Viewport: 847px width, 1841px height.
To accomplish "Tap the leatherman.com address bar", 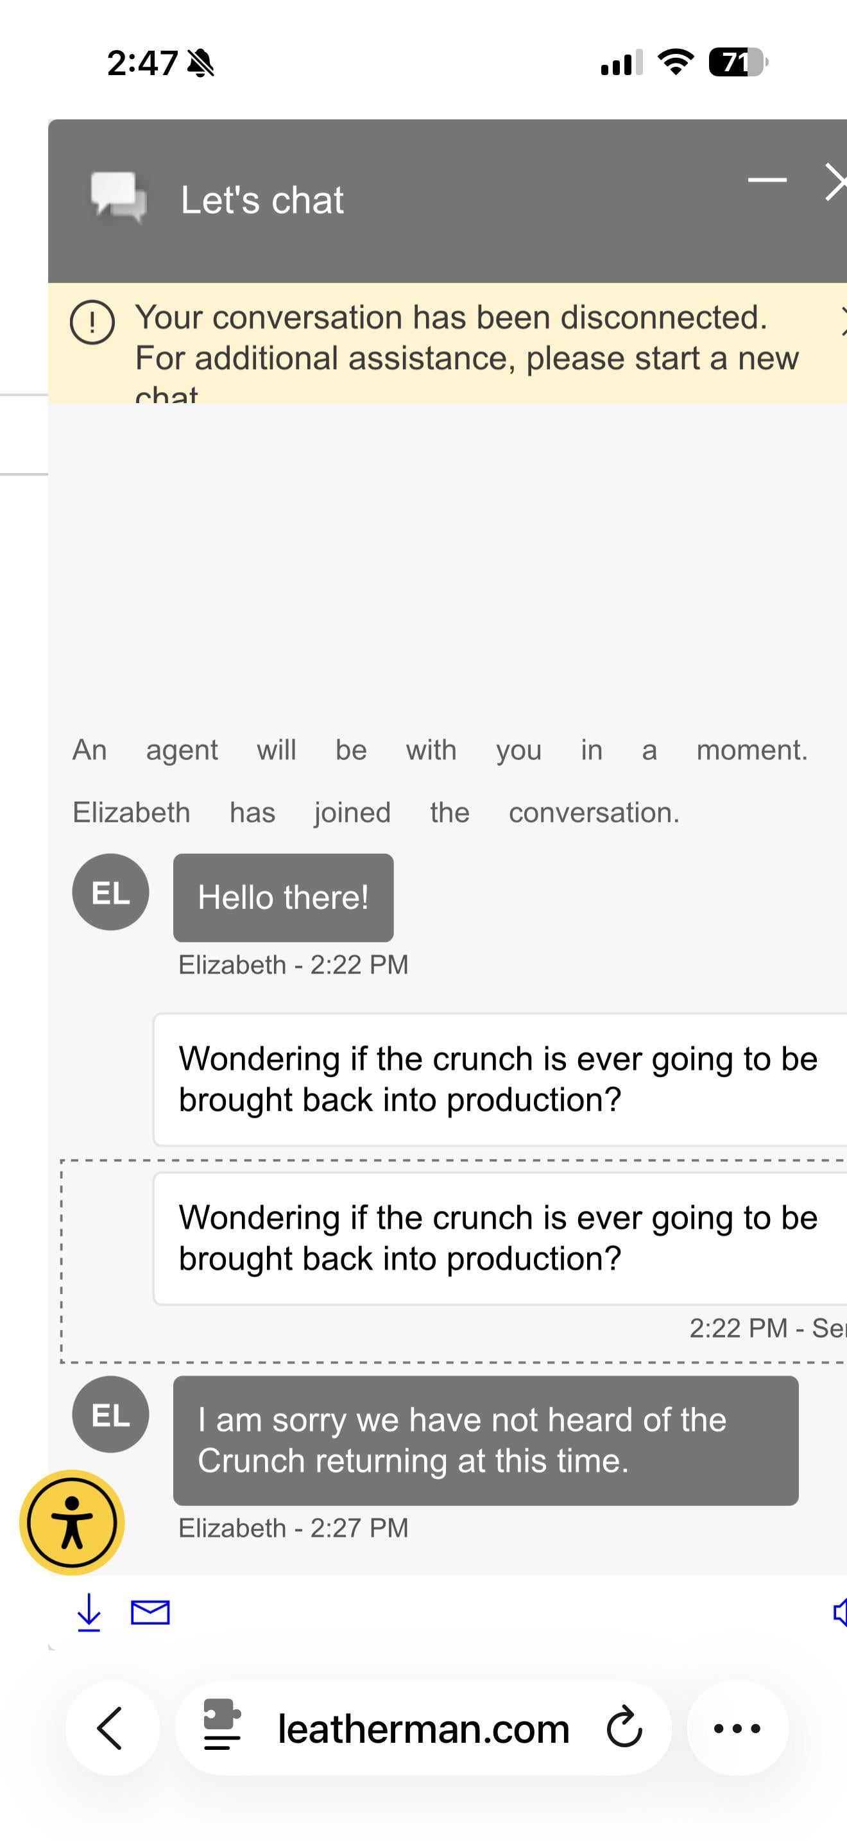I will (423, 1729).
